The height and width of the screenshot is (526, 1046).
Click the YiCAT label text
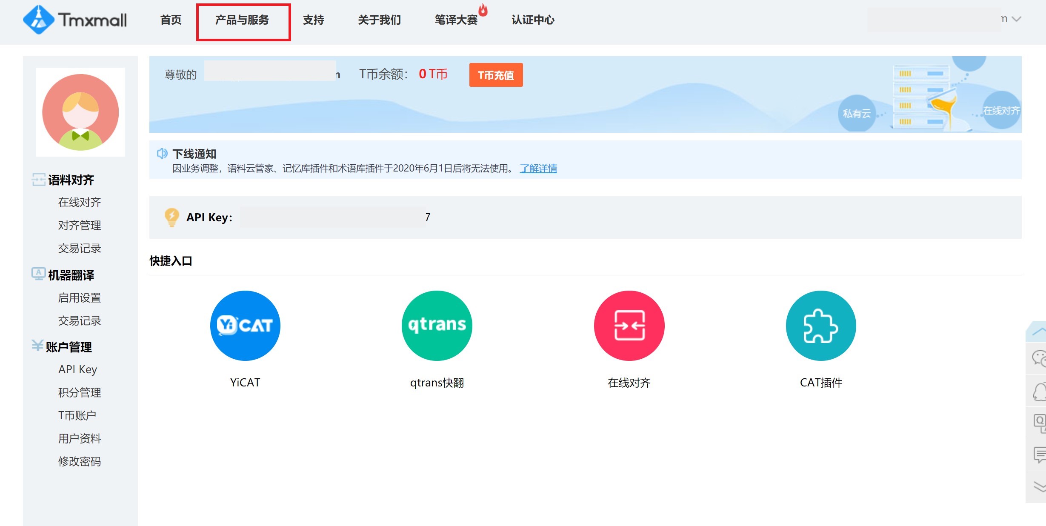[x=245, y=383]
